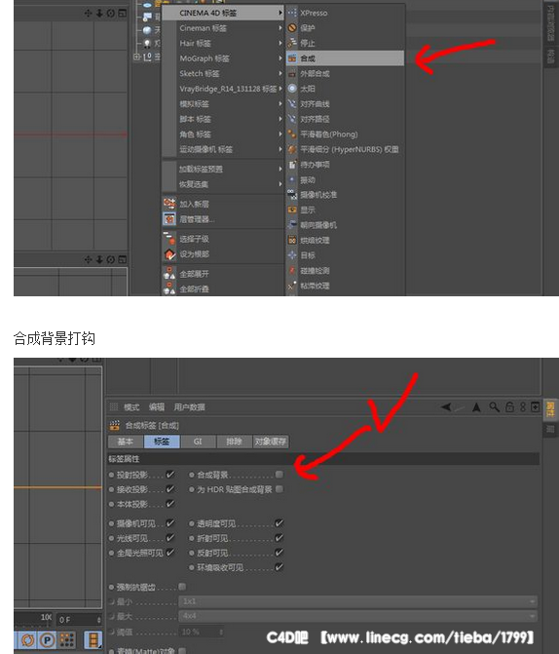Viewport: 559px width, 654px height.
Task: Uncheck 本体投影 (Self Shadowing)
Action: tap(170, 504)
